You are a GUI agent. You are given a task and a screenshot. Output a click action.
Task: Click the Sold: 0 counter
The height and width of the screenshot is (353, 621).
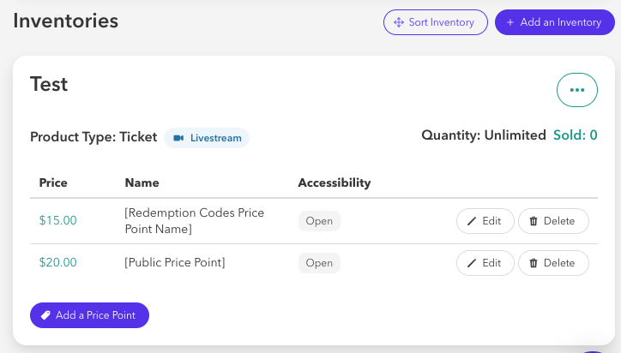point(575,135)
